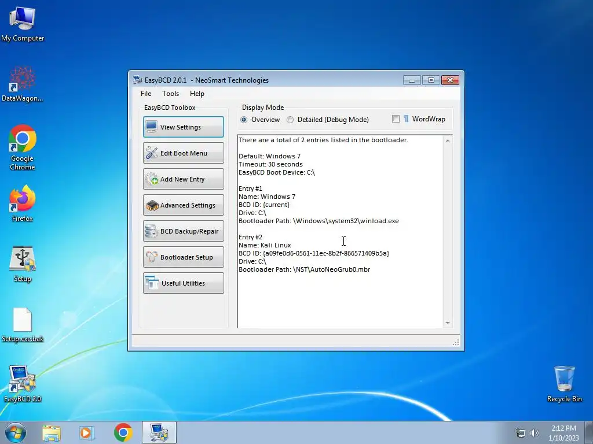This screenshot has width=593, height=444.
Task: Select My Computer desktop icon
Action: tap(23, 24)
